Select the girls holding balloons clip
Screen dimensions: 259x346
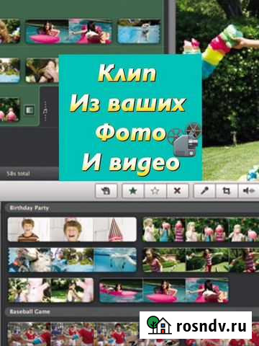pyautogui.click(x=201, y=229)
